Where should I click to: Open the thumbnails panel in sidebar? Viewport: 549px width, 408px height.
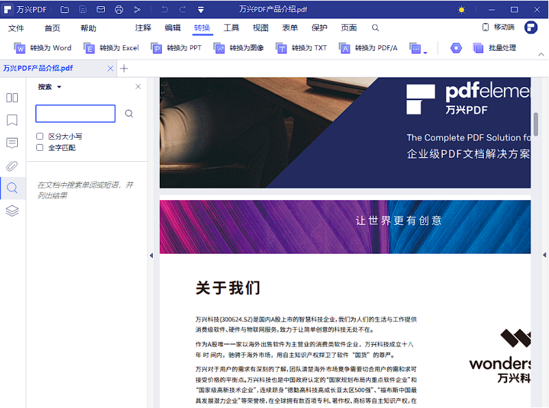[12, 98]
